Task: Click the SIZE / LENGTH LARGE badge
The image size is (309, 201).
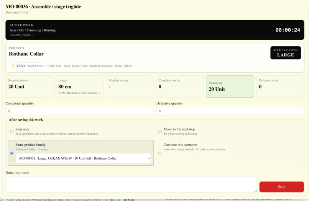Action: pos(286,53)
